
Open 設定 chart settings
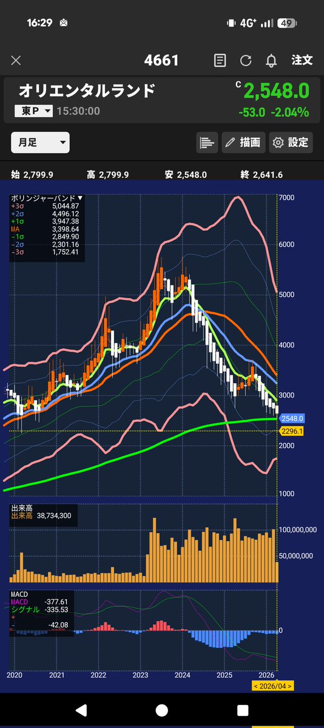(x=291, y=143)
